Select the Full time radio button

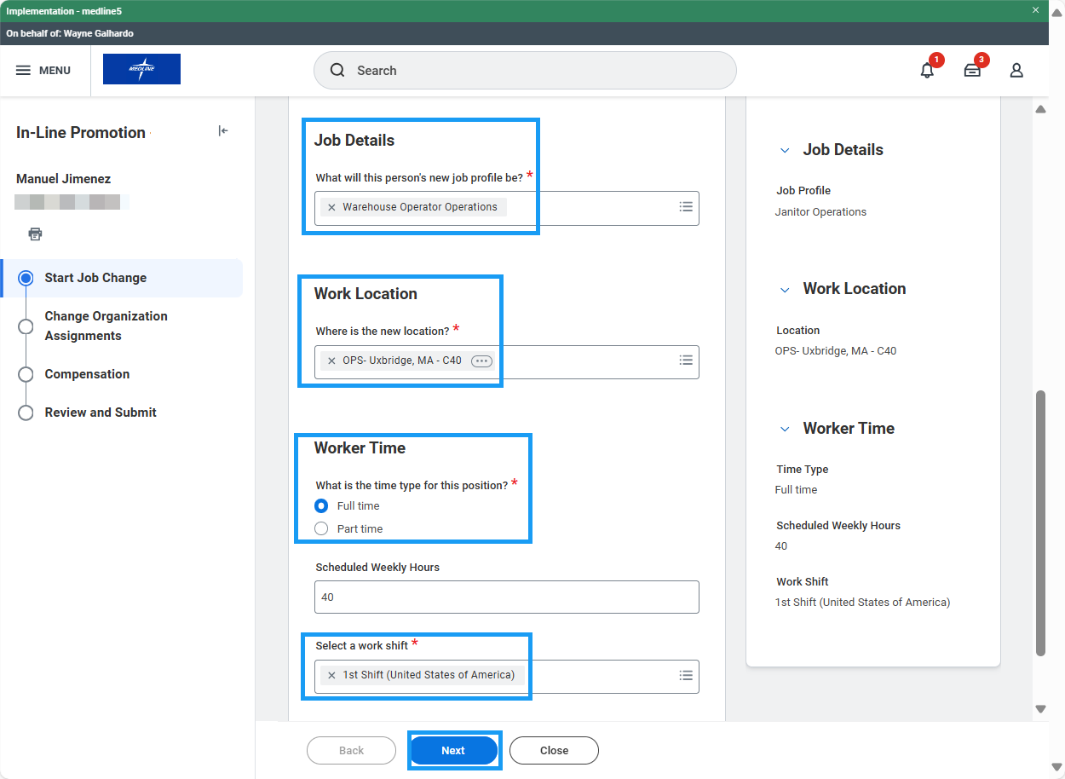[321, 506]
